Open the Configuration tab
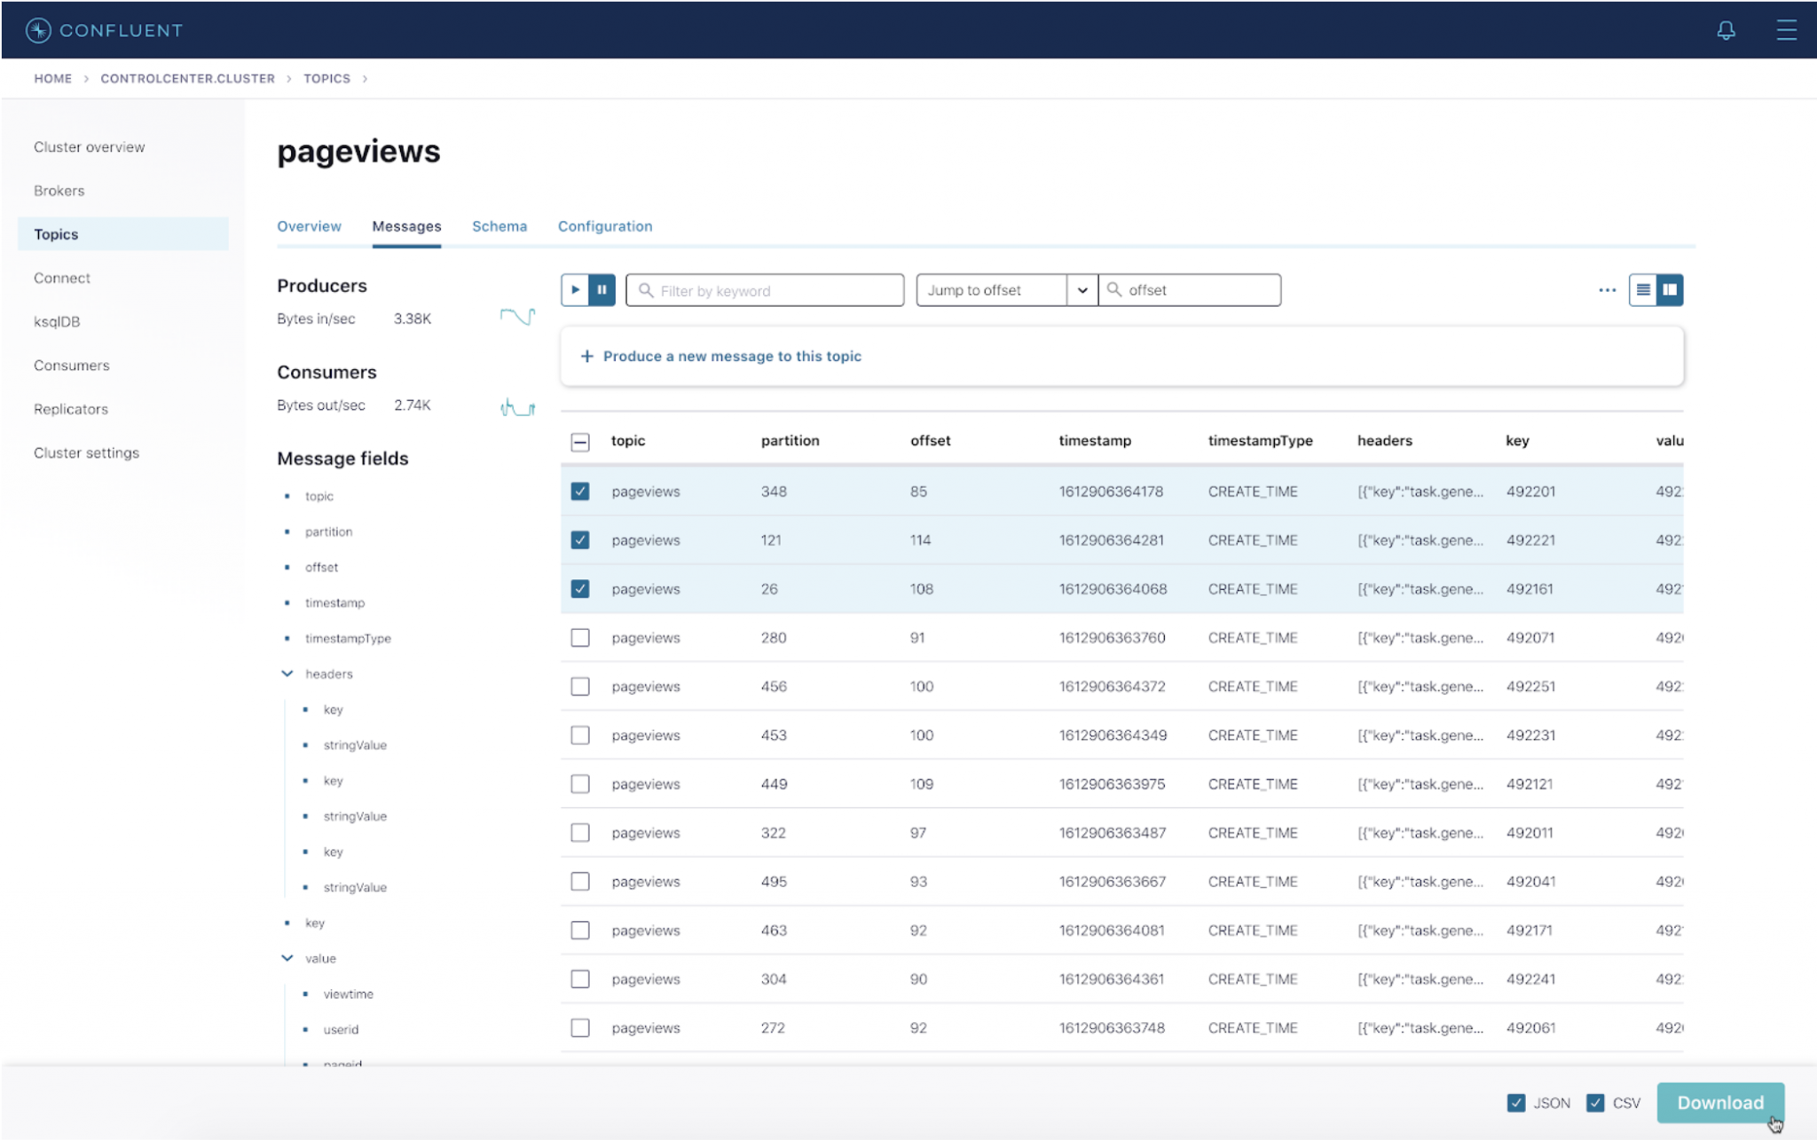Screen dimensions: 1817x1140 (604, 226)
